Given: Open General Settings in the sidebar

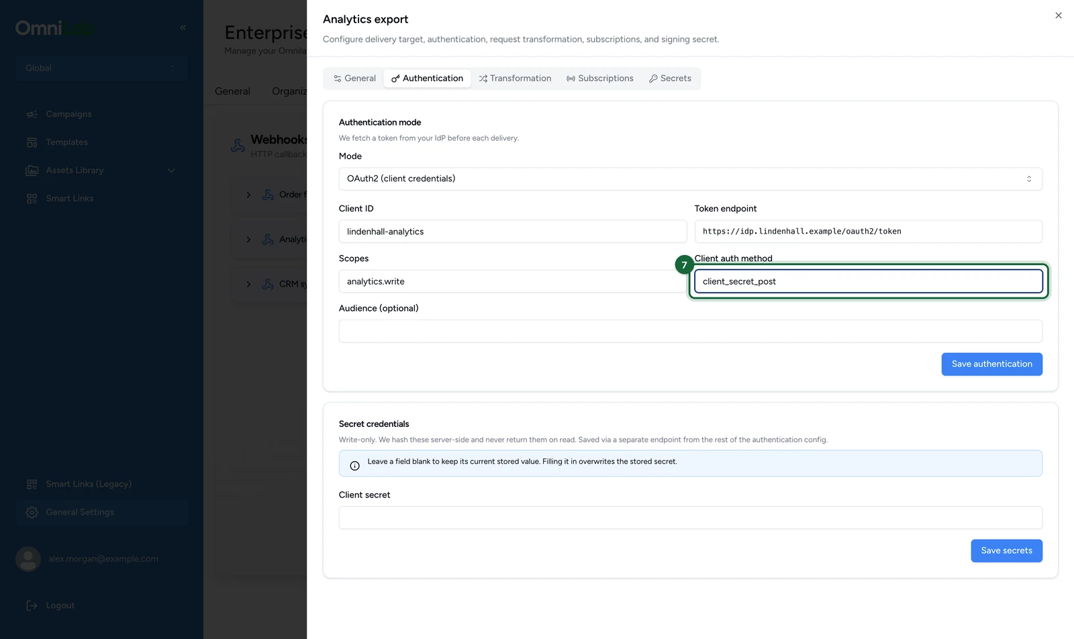Looking at the screenshot, I should [x=101, y=512].
